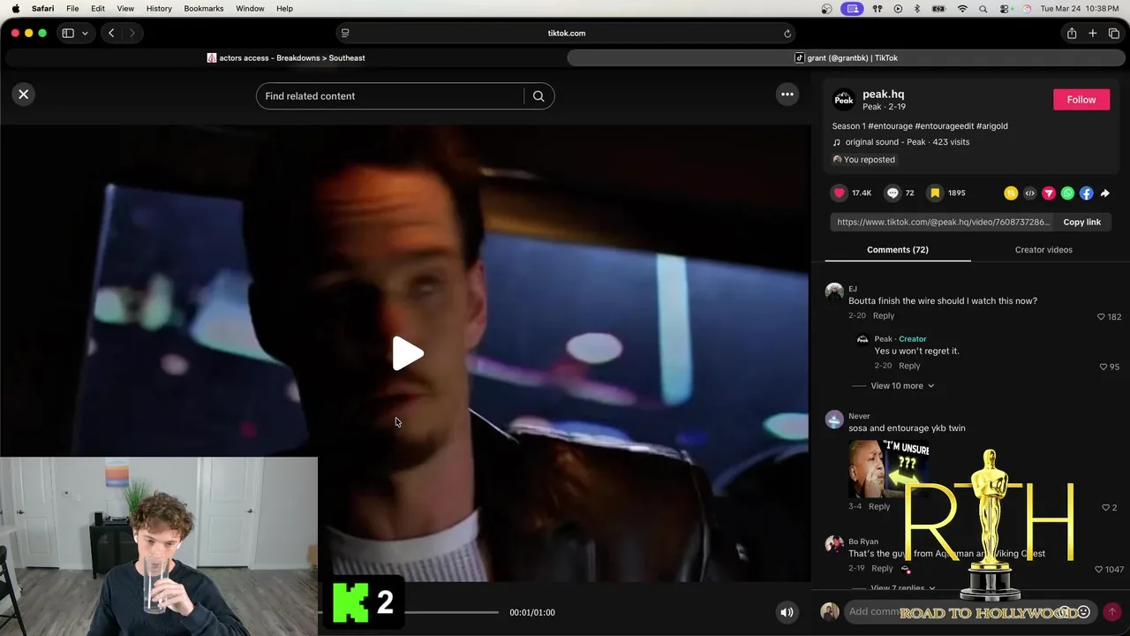1130x636 pixels.
Task: Open the Bookmarks menu
Action: click(203, 9)
